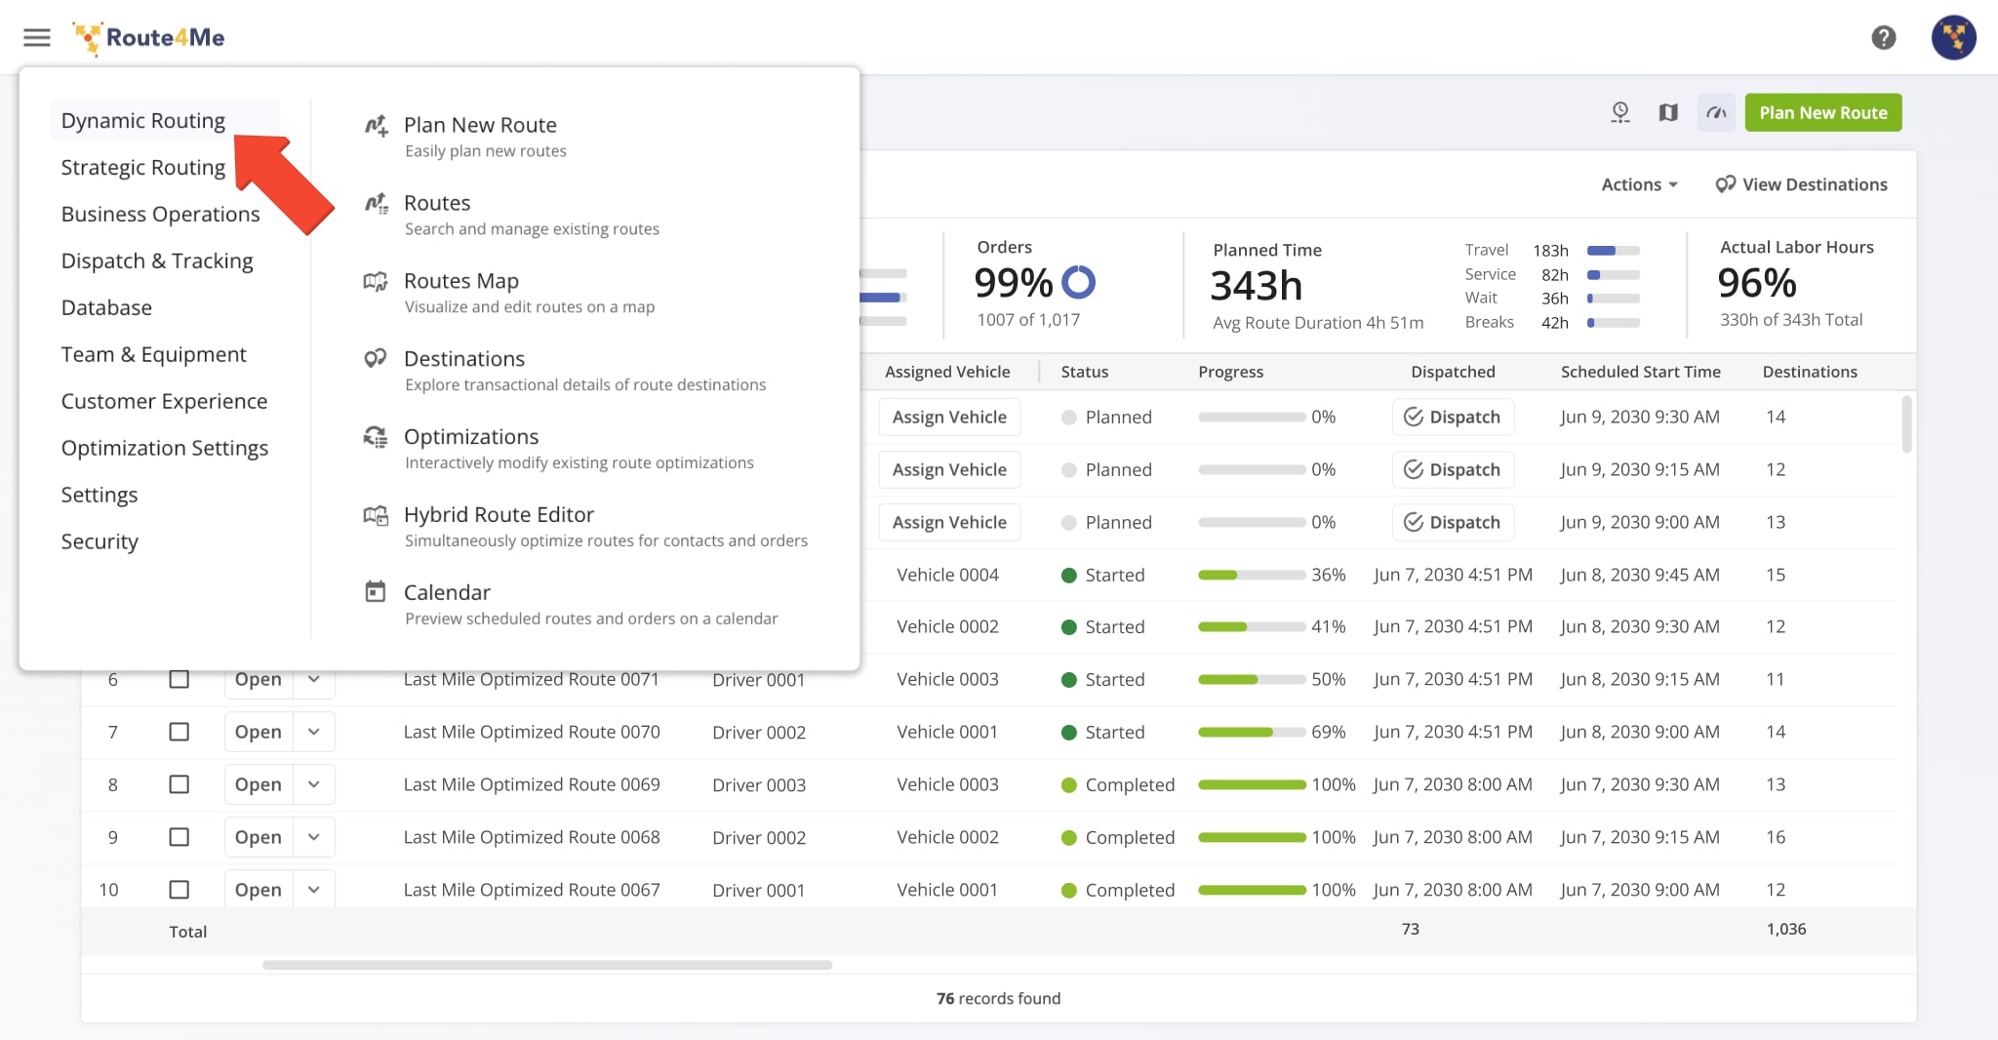The height and width of the screenshot is (1040, 1998).
Task: Select Strategic Routing from the menu
Action: point(143,168)
